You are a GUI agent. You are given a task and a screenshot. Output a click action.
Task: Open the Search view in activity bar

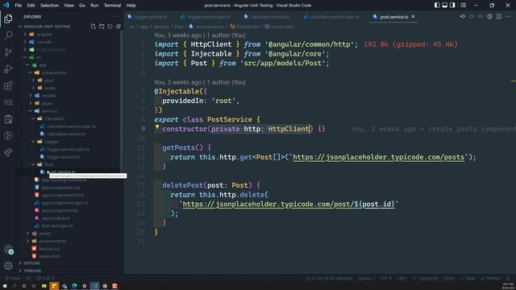pyautogui.click(x=8, y=35)
